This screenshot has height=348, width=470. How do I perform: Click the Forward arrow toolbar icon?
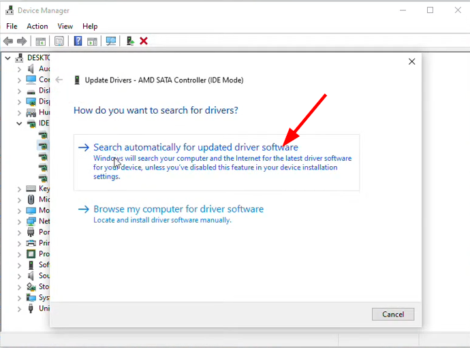(x=22, y=41)
